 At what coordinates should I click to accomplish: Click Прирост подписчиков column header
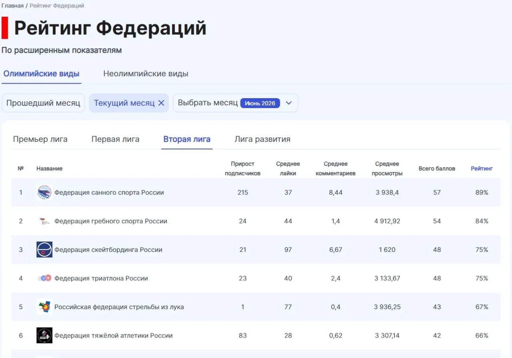coord(242,169)
